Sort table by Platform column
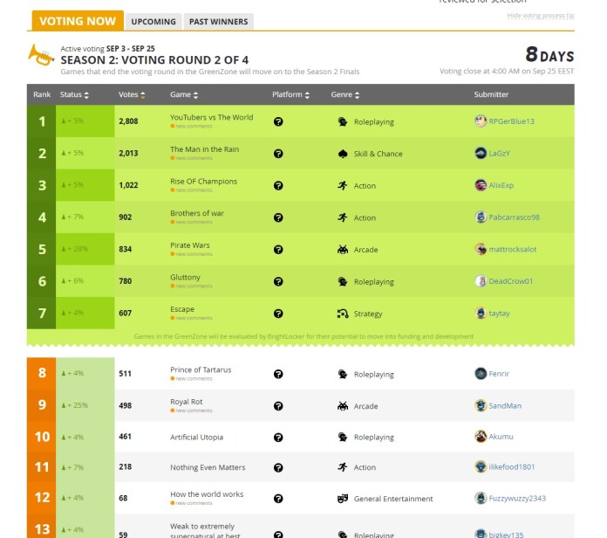The width and height of the screenshot is (607, 538). [290, 94]
